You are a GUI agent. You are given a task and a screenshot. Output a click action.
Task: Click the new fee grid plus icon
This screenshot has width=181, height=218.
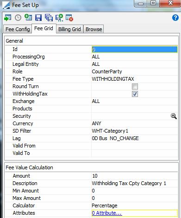28,18
